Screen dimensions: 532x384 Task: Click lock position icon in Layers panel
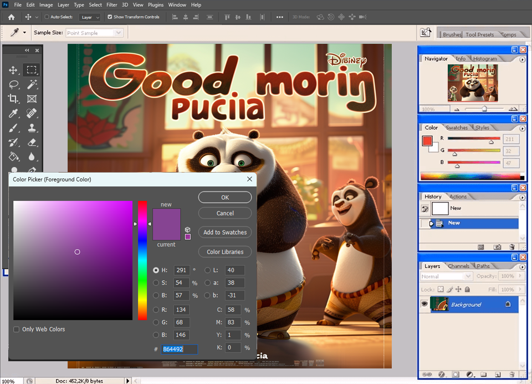(x=458, y=289)
